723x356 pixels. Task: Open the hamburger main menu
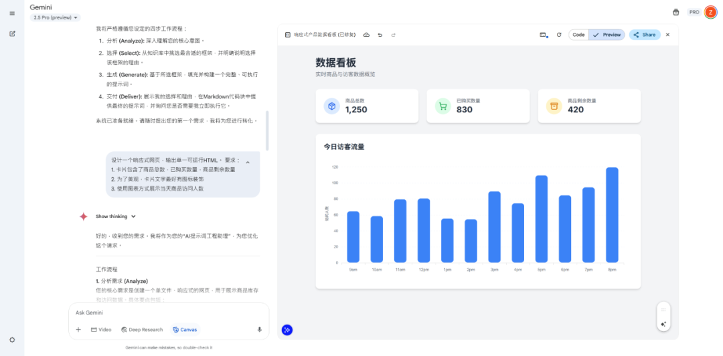pyautogui.click(x=13, y=13)
